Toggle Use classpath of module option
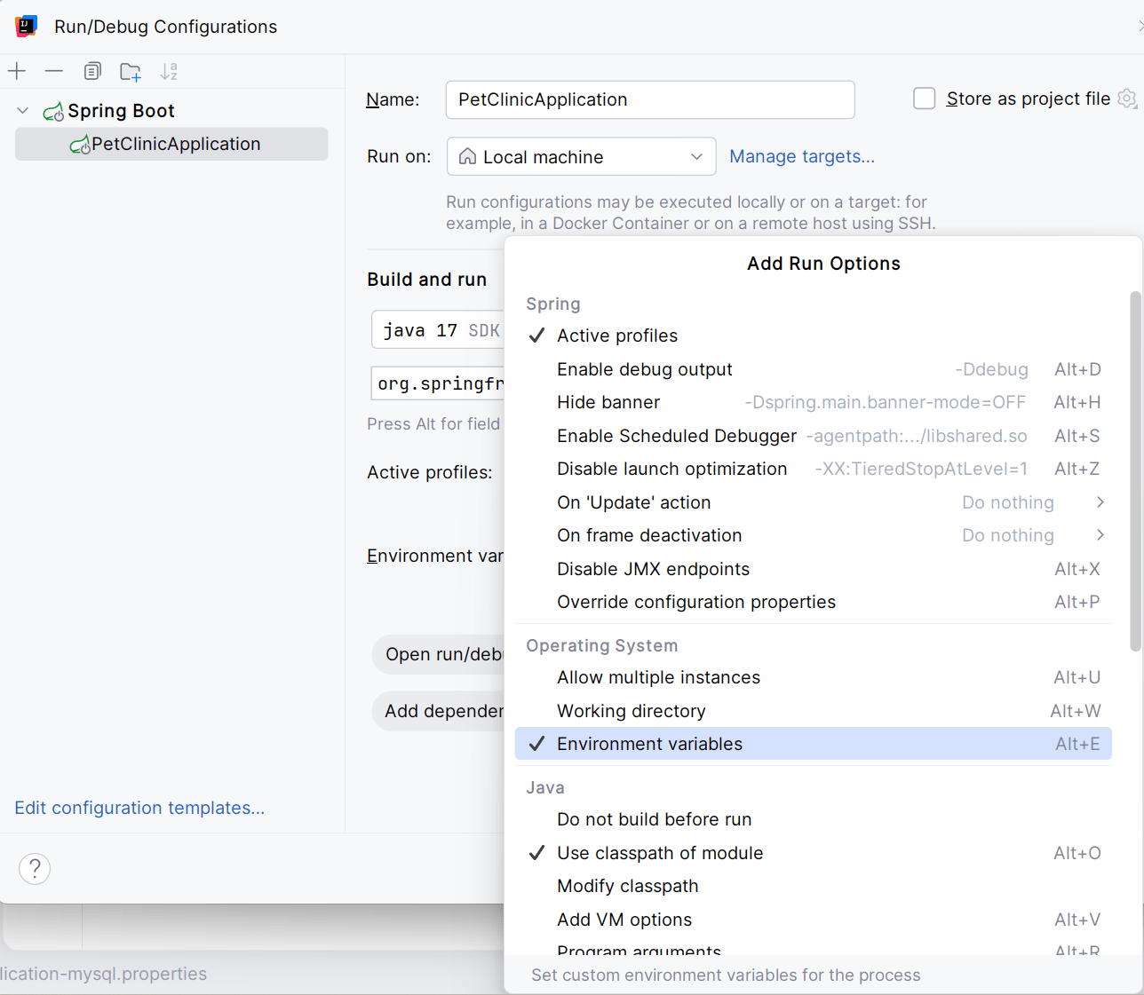Screen dimensions: 1144x995 (813, 853)
